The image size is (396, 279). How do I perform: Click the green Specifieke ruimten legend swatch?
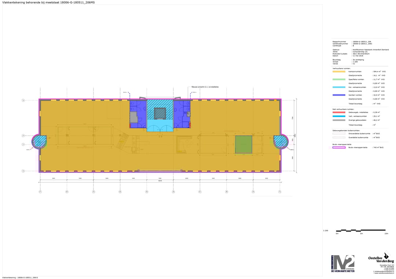(339, 79)
